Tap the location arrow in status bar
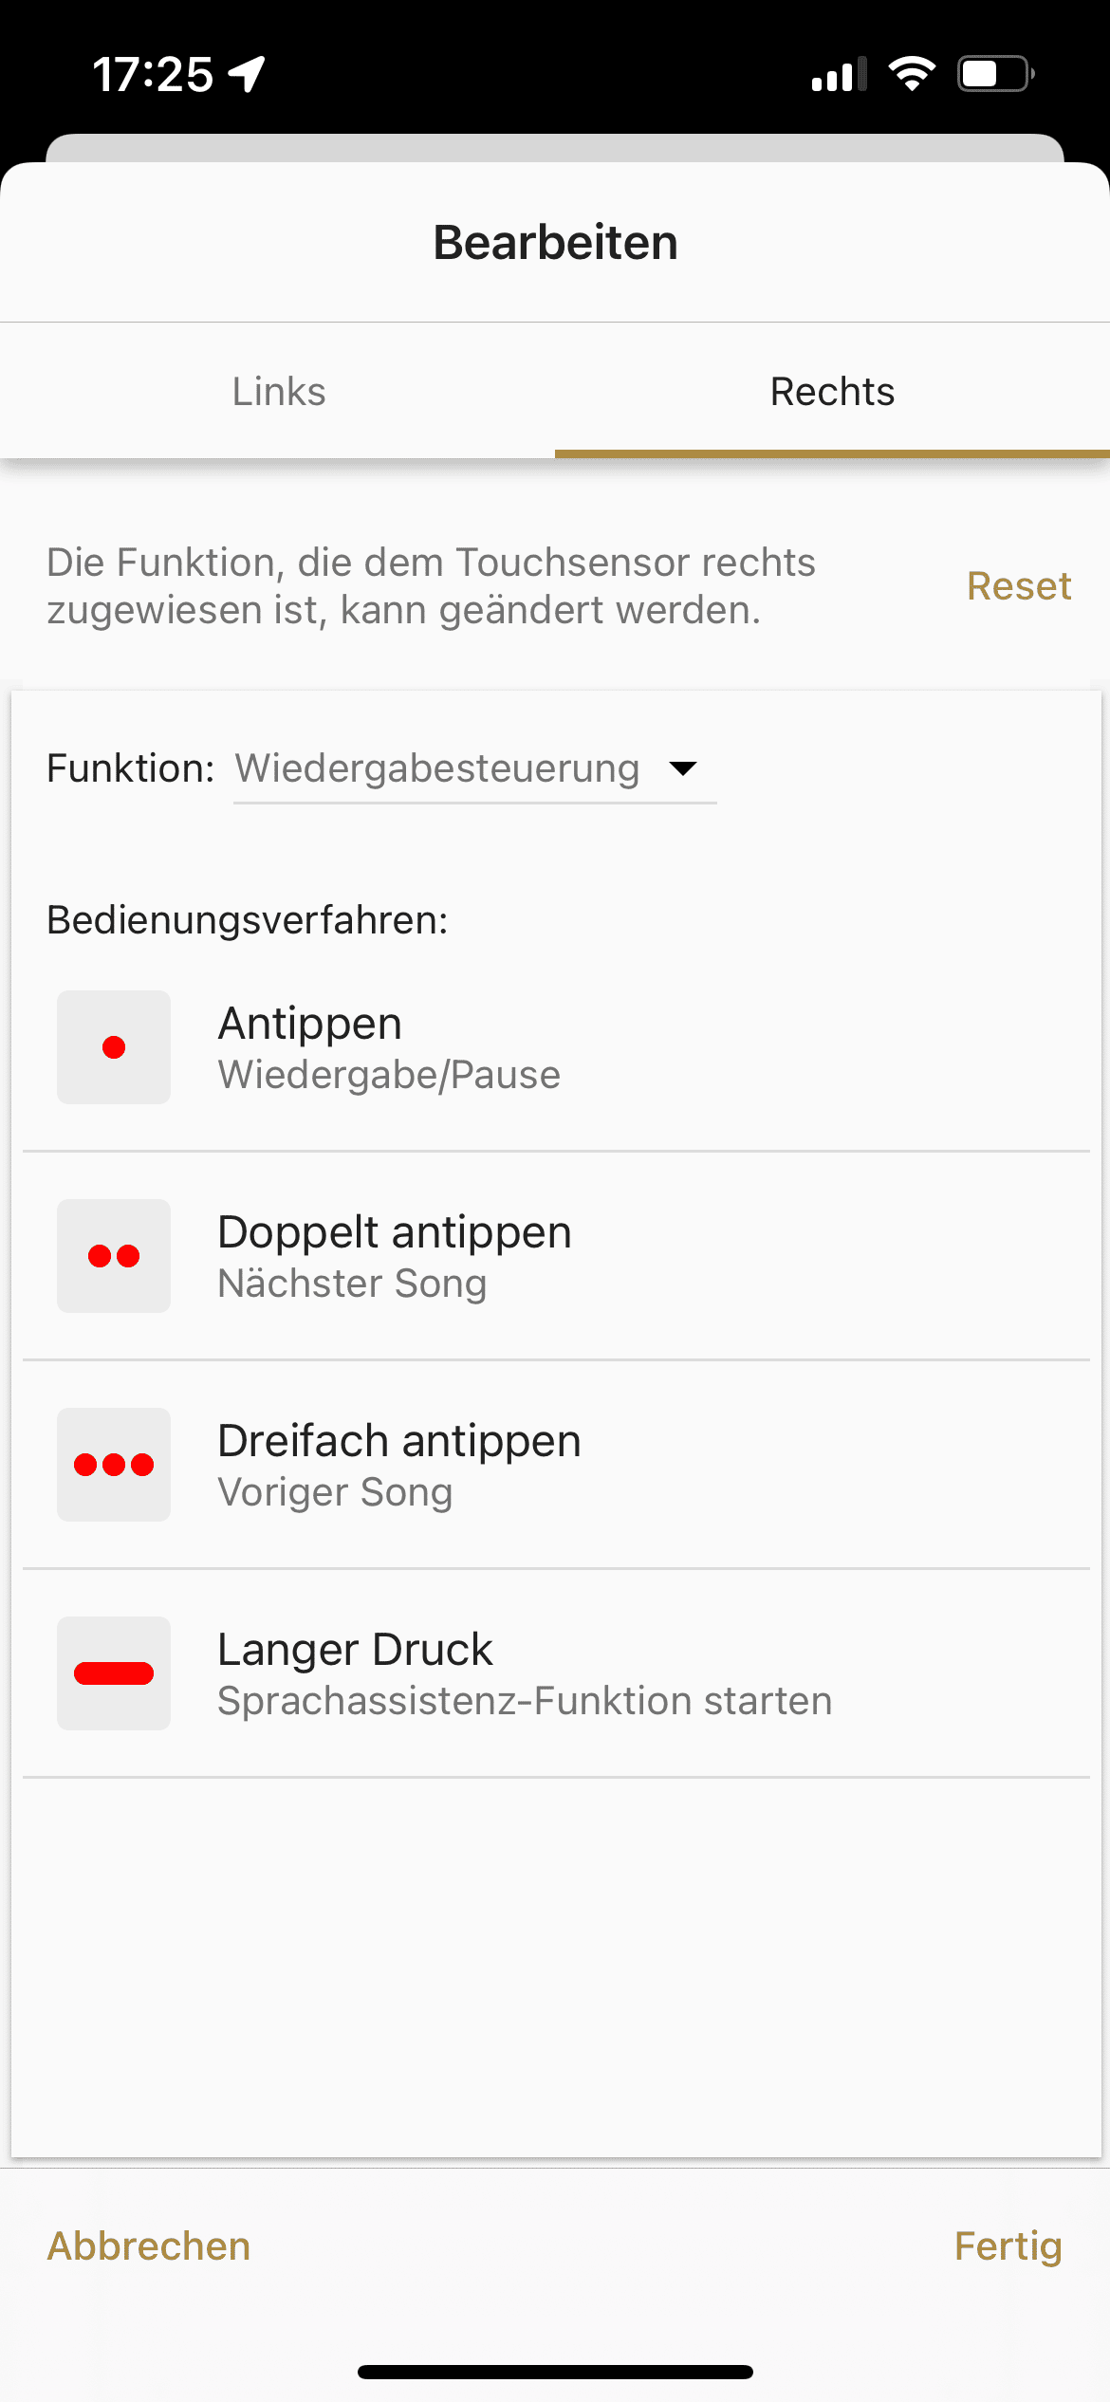Viewport: 1110px width, 2402px height. click(x=247, y=74)
